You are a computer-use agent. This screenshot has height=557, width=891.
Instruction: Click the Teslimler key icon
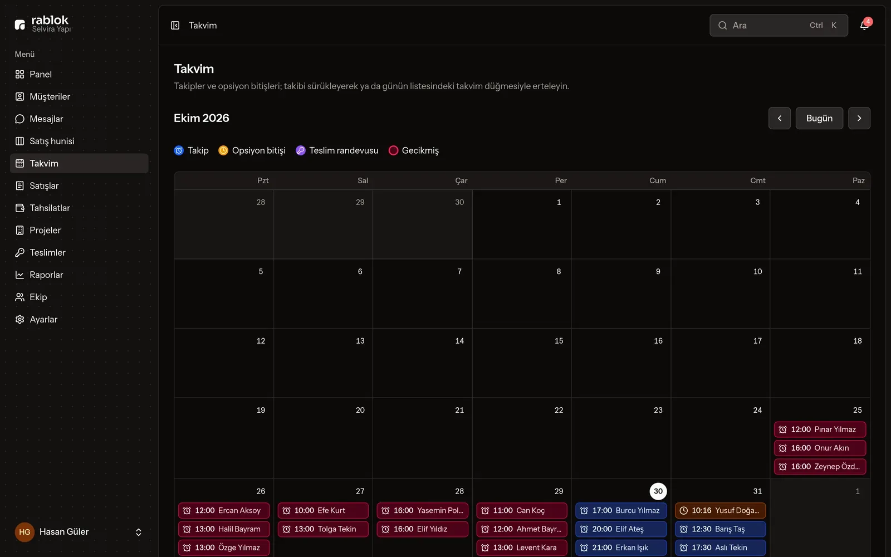(x=20, y=252)
